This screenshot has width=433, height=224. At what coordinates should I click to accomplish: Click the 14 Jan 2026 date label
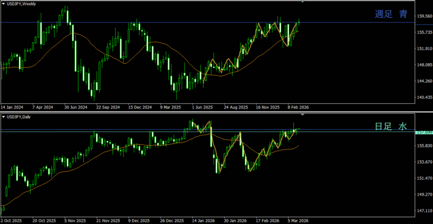tap(203, 221)
